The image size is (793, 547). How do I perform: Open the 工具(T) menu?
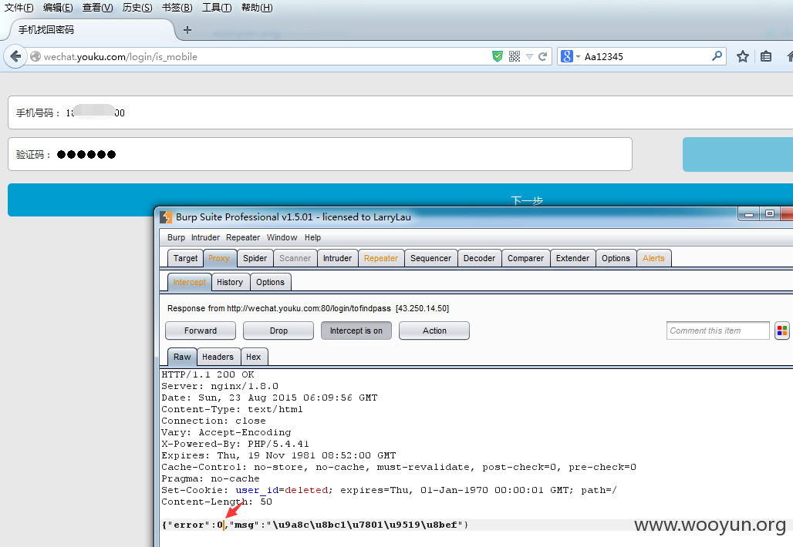(217, 8)
